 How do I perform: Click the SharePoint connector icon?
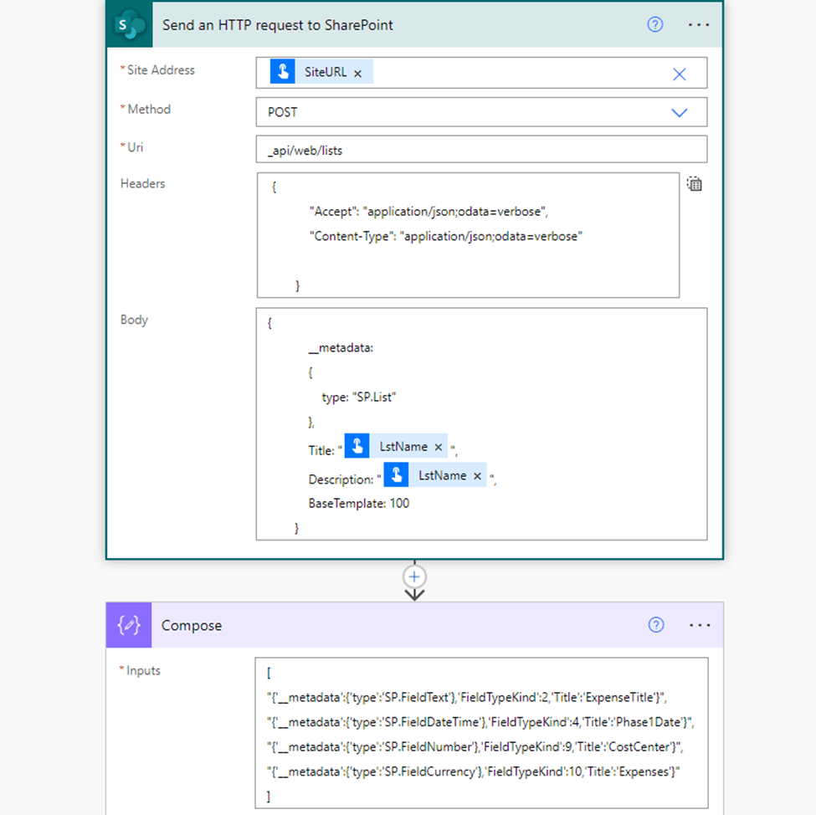130,25
